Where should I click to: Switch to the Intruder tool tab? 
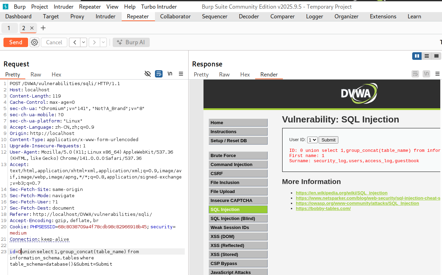click(106, 16)
